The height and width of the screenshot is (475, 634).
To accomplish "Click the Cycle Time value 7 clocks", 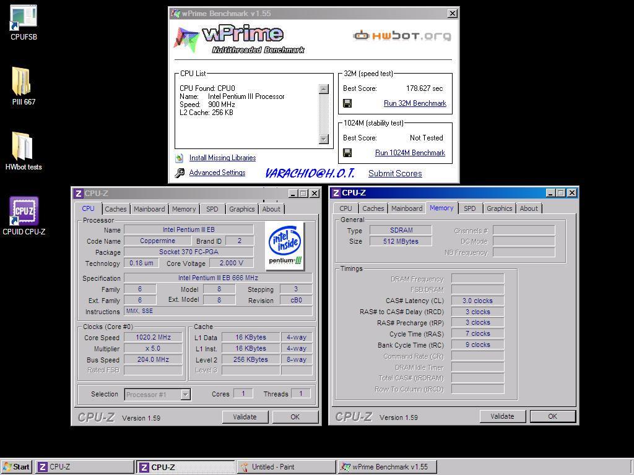I will (477, 333).
